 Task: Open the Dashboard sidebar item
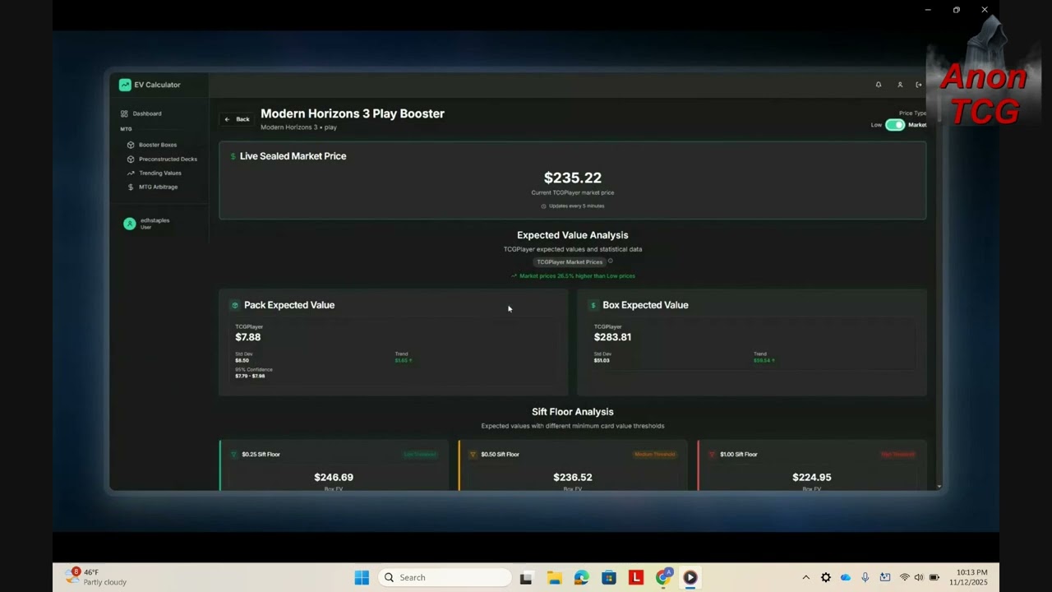pos(141,113)
